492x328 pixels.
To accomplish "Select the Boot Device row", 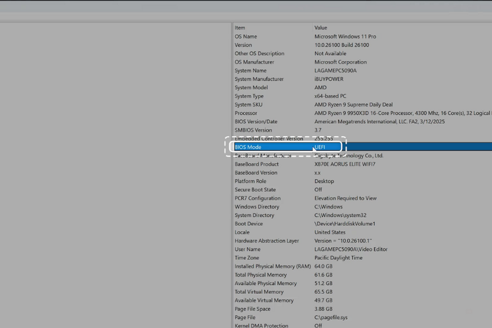I will click(x=248, y=224).
